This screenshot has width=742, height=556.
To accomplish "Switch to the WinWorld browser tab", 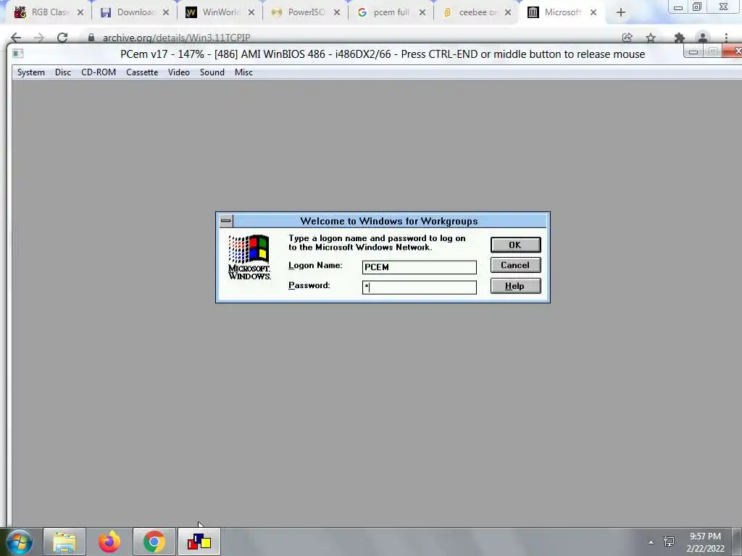I will tap(220, 12).
